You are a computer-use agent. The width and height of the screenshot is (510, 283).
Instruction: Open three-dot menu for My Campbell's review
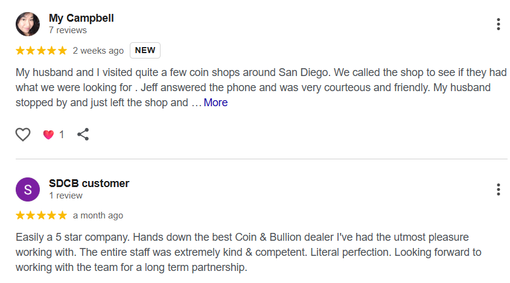tap(498, 24)
